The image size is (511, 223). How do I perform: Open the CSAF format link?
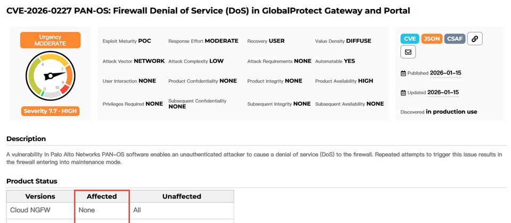click(x=455, y=38)
